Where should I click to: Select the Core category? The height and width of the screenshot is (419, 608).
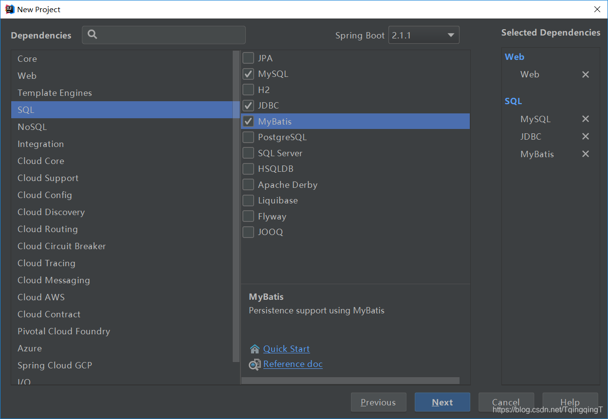(x=122, y=59)
